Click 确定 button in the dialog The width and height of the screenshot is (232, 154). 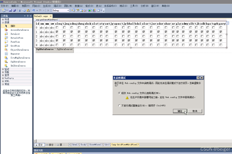[180, 111]
